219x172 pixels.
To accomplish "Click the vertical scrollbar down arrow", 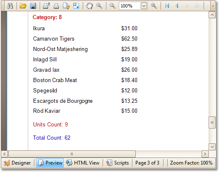I will coord(212,147).
